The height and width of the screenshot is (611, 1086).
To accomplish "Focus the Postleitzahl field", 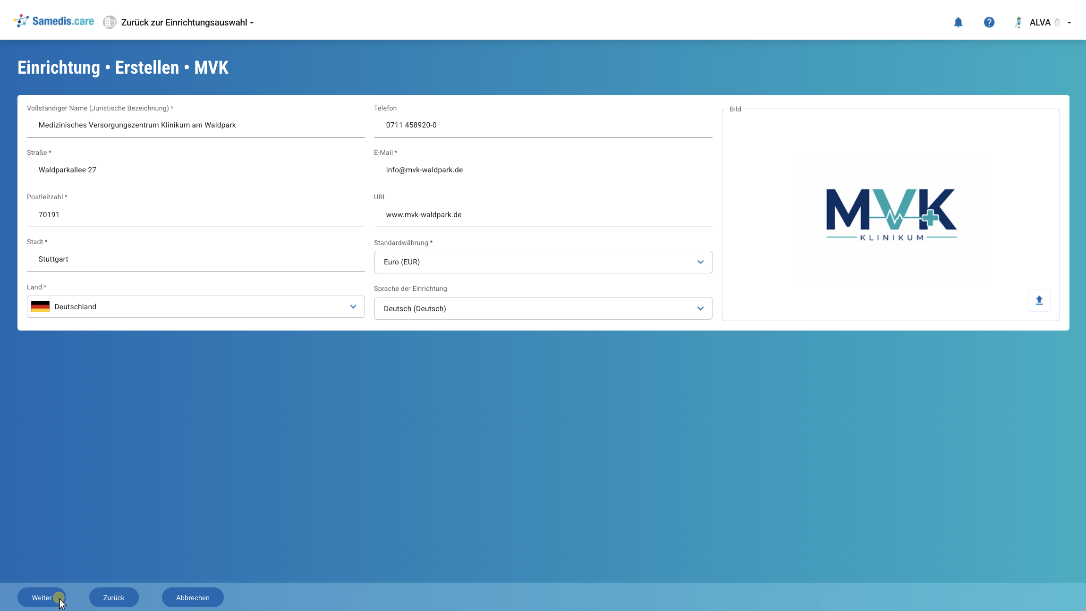I will pyautogui.click(x=195, y=215).
